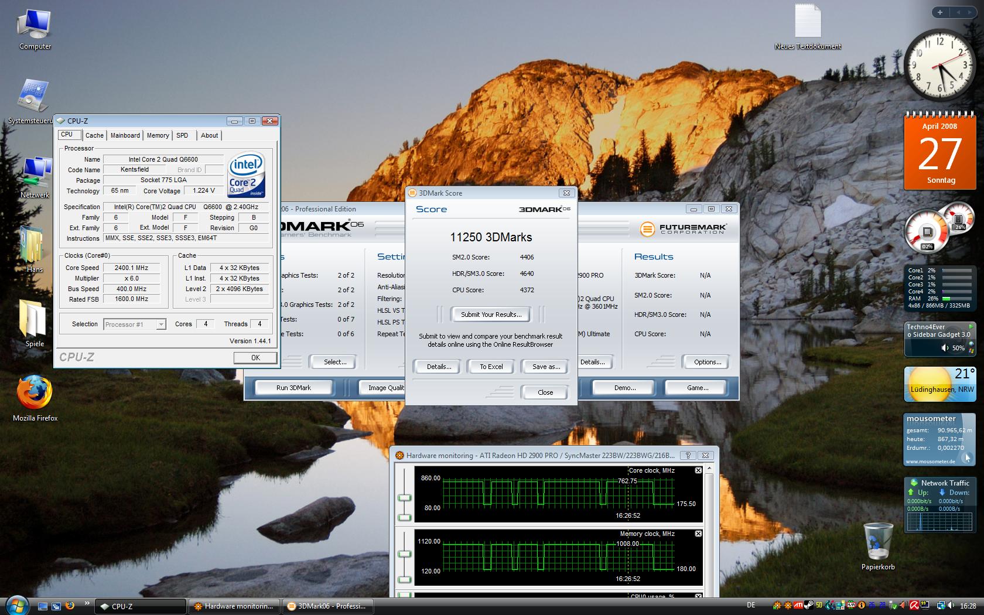
Task: Click the lower slider handle of Core clock graph
Action: [405, 517]
